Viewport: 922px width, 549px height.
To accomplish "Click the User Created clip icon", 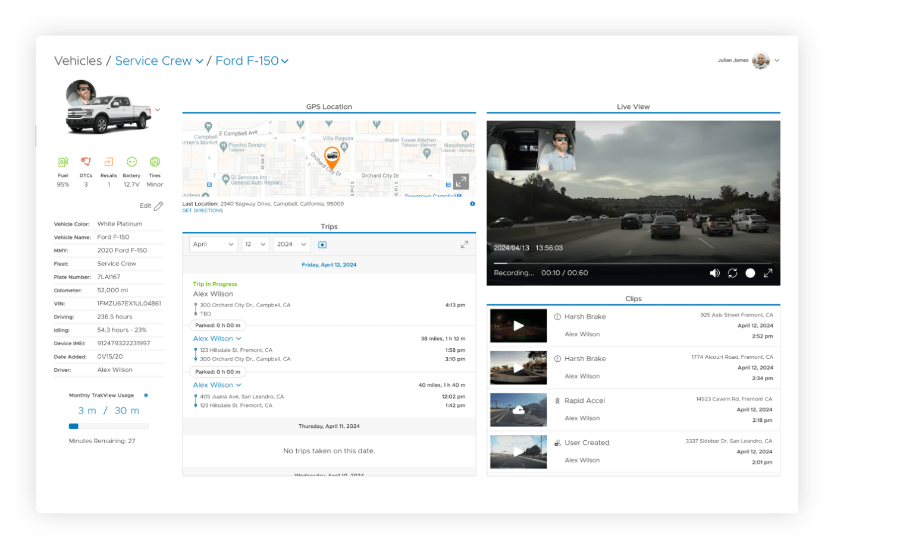I will pyautogui.click(x=557, y=443).
